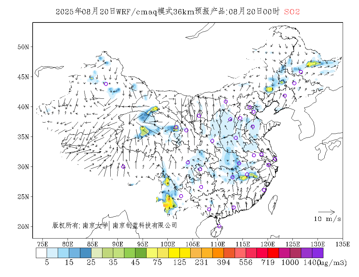Click the 75E longitude axis label
Screen dimensions: 359x277
click(x=42, y=244)
